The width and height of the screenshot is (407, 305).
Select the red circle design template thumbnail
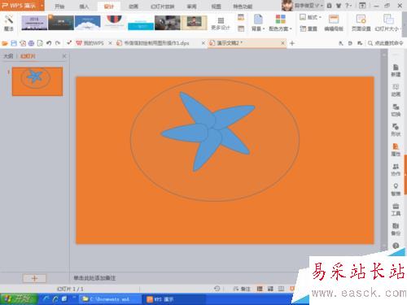click(x=114, y=23)
